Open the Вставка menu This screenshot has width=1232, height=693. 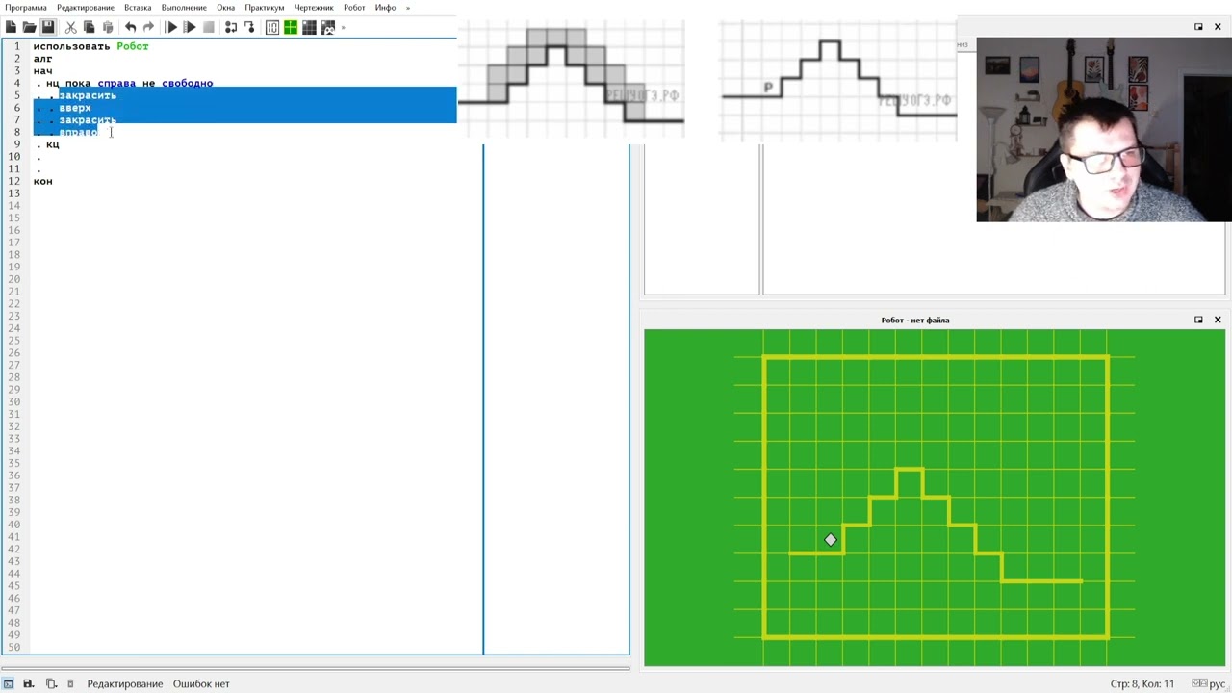[138, 8]
